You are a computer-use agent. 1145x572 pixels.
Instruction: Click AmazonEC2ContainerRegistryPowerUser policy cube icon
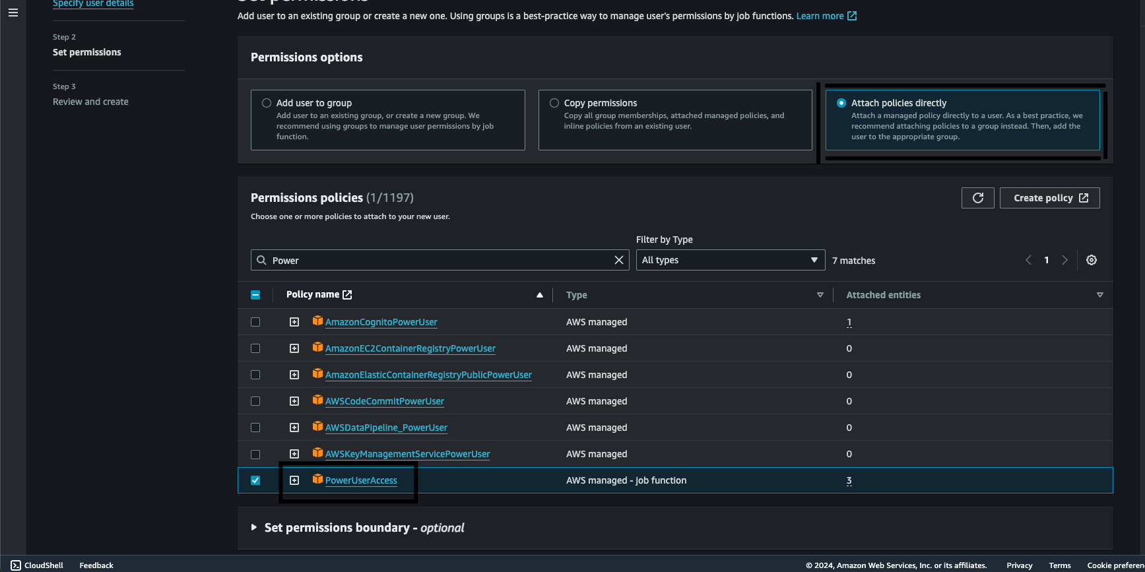(x=317, y=347)
